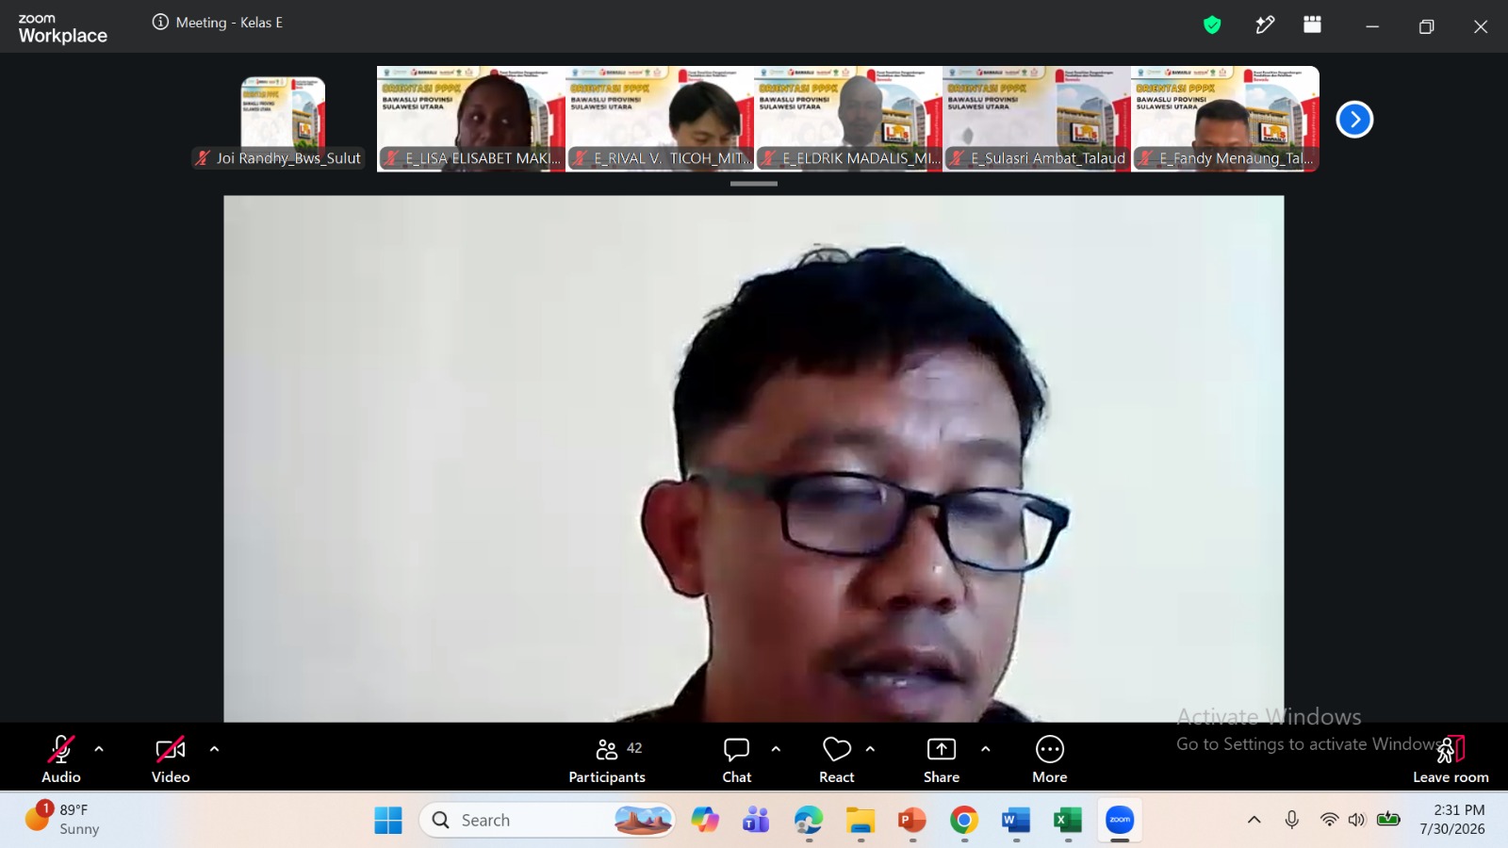Open Microsoft Word from taskbar
Viewport: 1508px width, 848px height.
click(x=1016, y=821)
